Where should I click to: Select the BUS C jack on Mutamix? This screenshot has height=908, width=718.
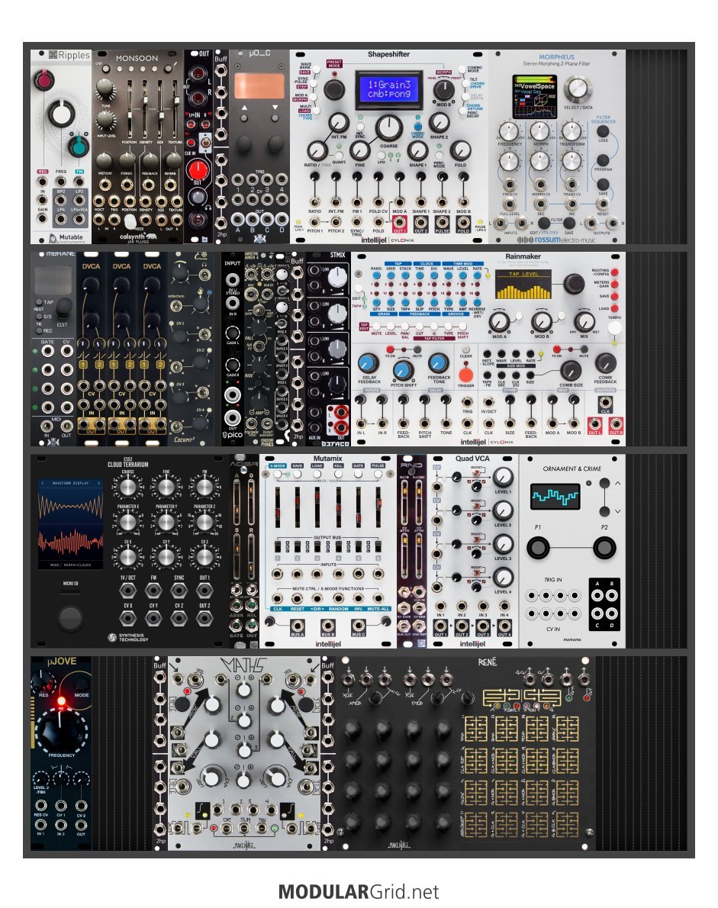(359, 626)
